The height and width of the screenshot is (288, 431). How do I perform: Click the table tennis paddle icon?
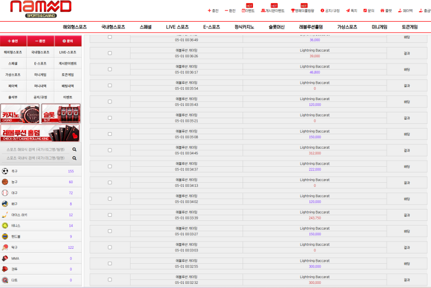pos(5,247)
